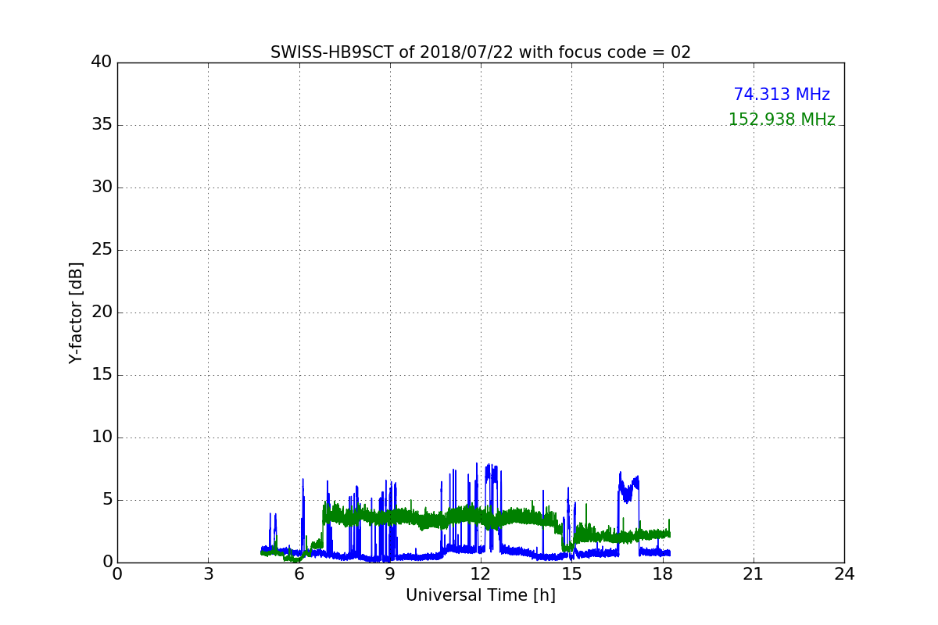The height and width of the screenshot is (625, 938).
Task: Click y-axis tick value 35
Action: tap(102, 125)
